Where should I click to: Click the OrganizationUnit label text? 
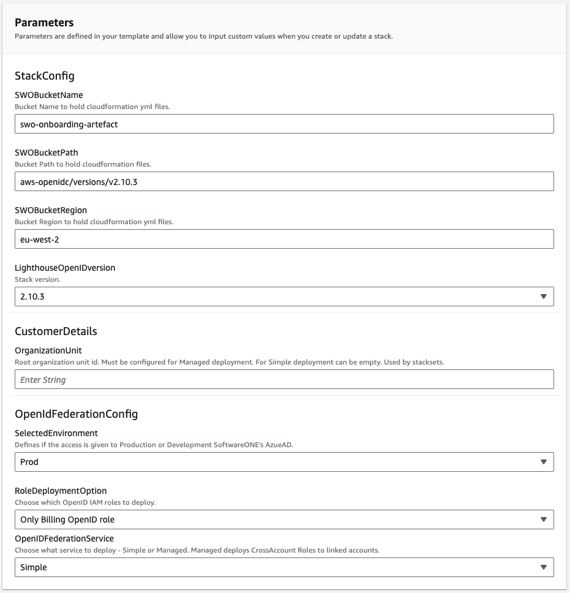tap(48, 351)
